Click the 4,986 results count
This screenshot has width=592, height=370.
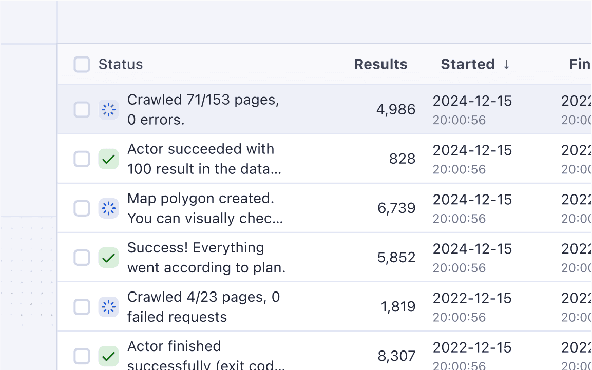395,110
